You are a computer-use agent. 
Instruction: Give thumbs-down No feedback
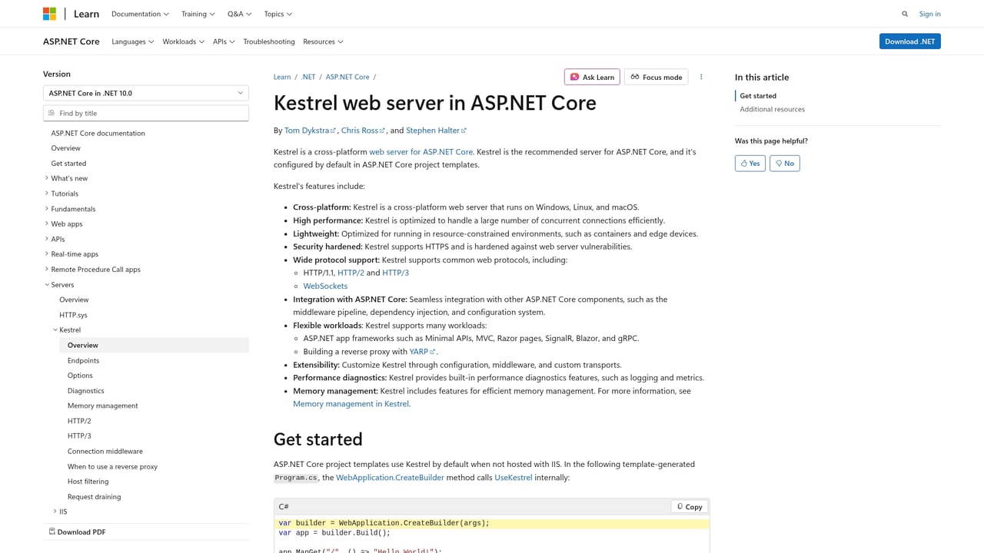click(x=784, y=163)
